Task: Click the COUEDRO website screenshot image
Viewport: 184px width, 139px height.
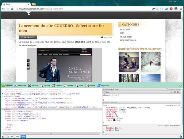Action: (x=64, y=65)
